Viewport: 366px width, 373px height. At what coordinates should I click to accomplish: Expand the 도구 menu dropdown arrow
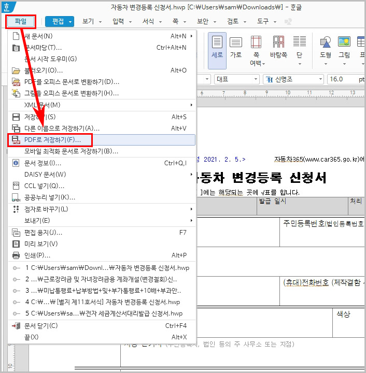[x=275, y=22]
